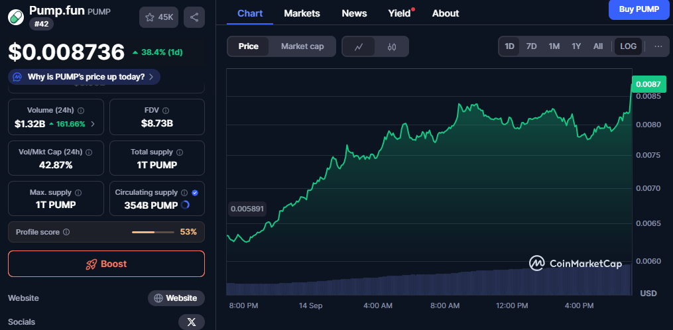This screenshot has height=330, width=673.
Task: Open the Chart tab
Action: (x=250, y=13)
